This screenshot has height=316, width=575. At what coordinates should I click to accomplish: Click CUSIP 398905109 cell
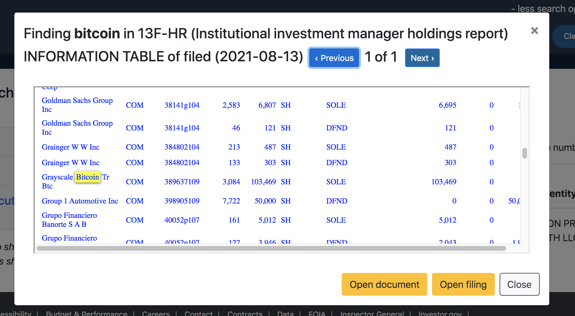182,201
